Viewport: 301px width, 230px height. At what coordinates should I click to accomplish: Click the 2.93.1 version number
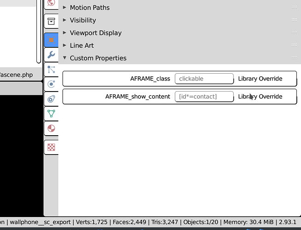[287, 222]
